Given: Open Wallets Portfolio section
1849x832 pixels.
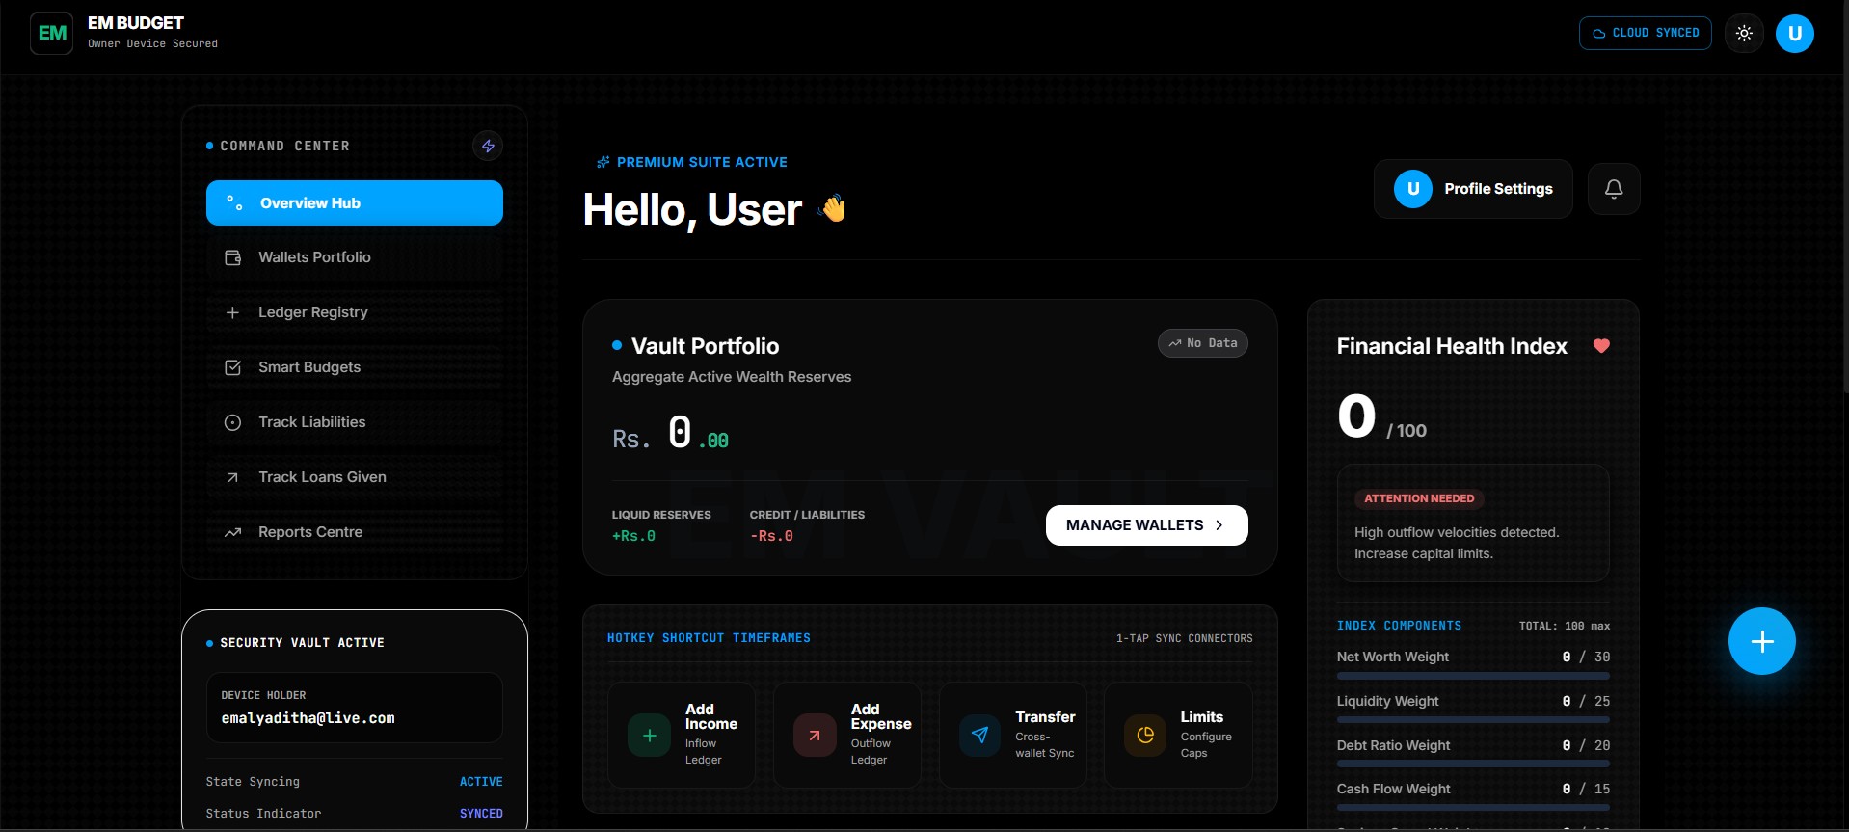Looking at the screenshot, I should coord(355,257).
